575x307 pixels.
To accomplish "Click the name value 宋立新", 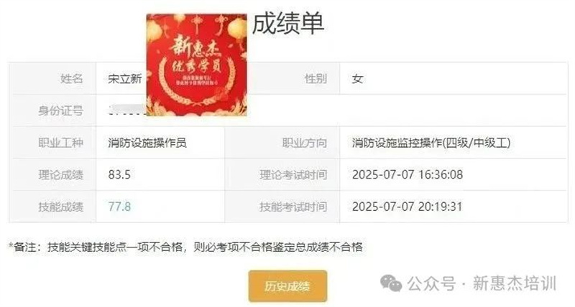I will (124, 79).
